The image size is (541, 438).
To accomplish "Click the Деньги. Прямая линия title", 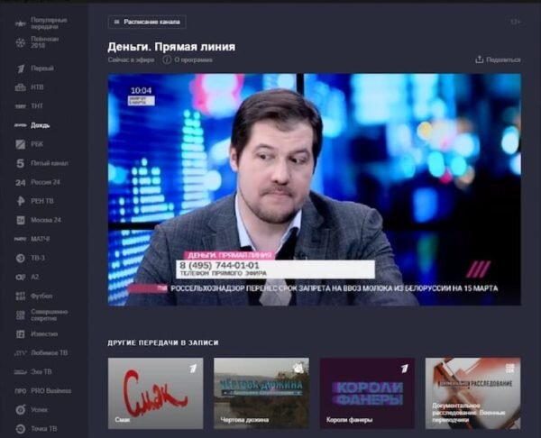I will point(171,47).
